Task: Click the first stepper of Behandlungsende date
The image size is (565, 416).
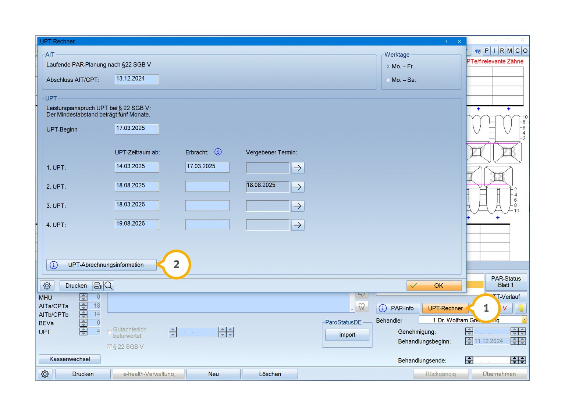Action: coord(469,360)
